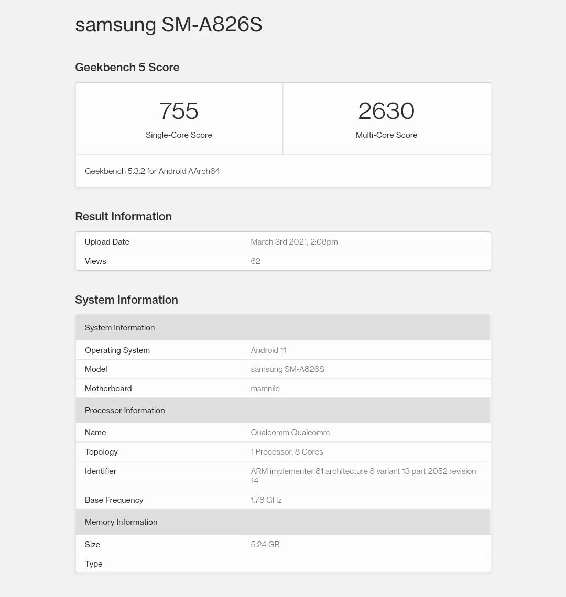
Task: Select the Android 11 value
Action: point(268,350)
